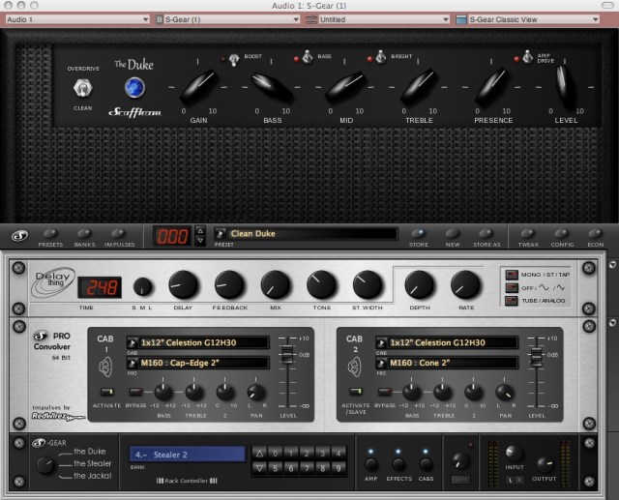Click the Delay Thing logo
Viewport: 619px width, 500px height.
[x=53, y=282]
